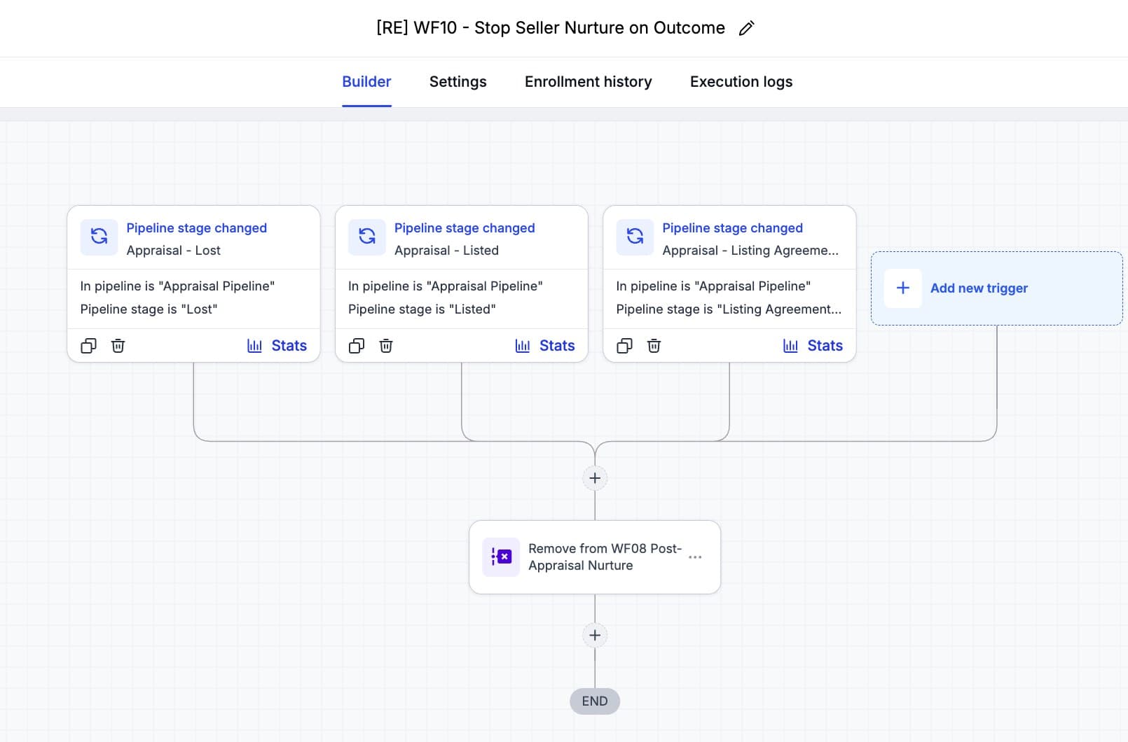The height and width of the screenshot is (742, 1128).
Task: Open Stats for Listing Agreement trigger
Action: pos(813,346)
